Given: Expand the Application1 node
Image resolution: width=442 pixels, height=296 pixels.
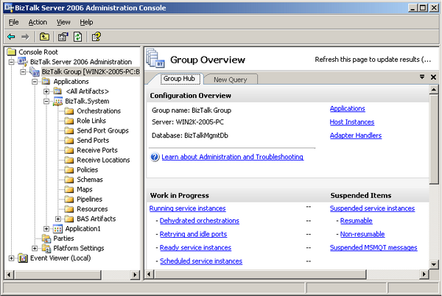Looking at the screenshot, I should [46, 229].
